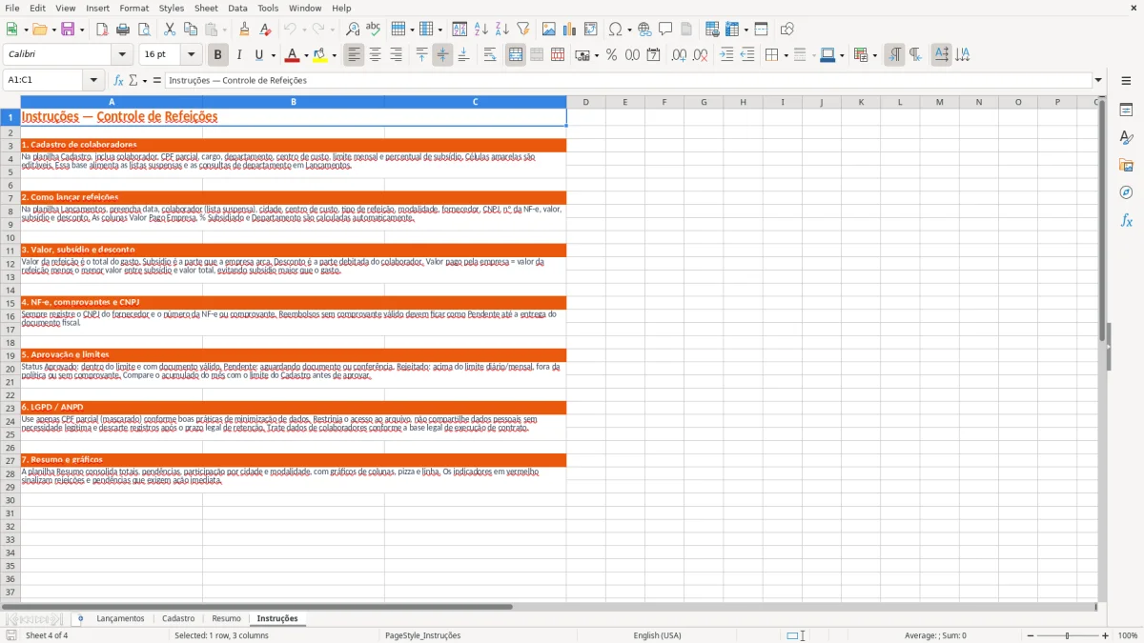The width and height of the screenshot is (1144, 643).
Task: Click the Copy icon
Action: coord(191,30)
